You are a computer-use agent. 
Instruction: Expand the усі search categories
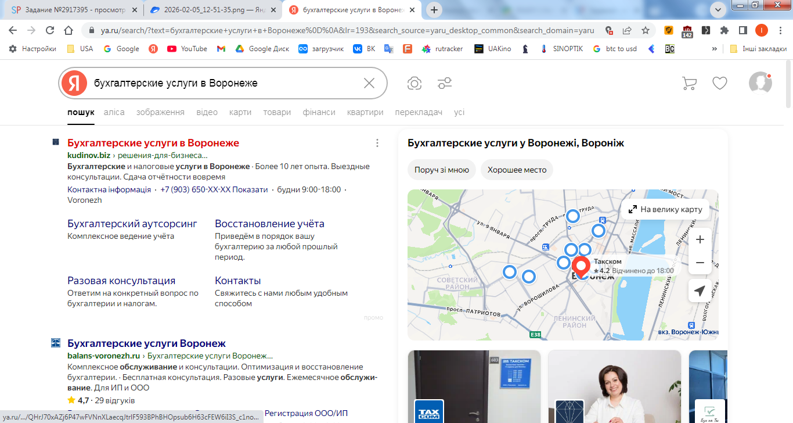[459, 112]
